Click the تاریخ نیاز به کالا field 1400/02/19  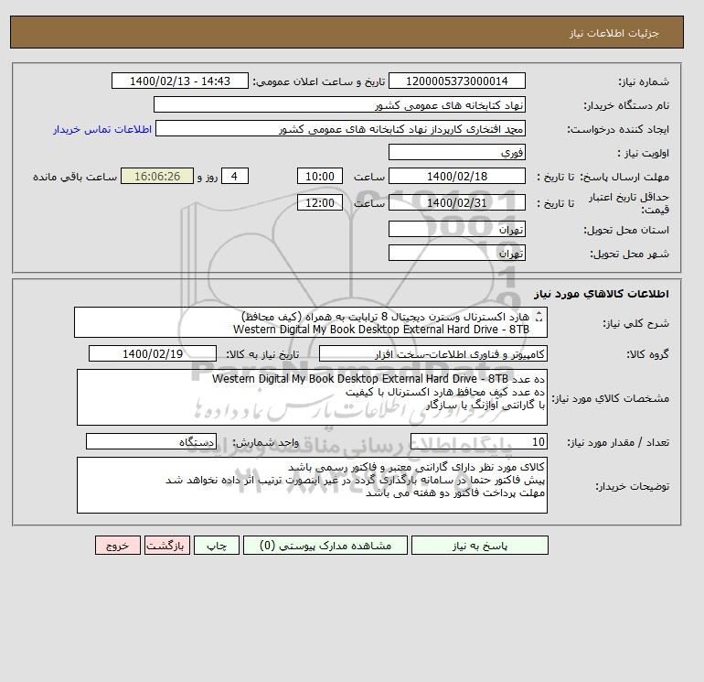[153, 353]
